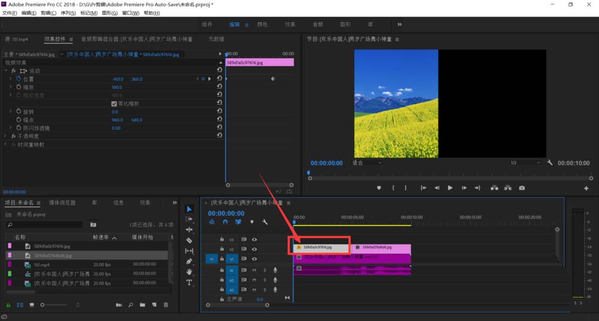The width and height of the screenshot is (599, 321).
Task: Select the Razor tool in the toolbar
Action: 189,240
